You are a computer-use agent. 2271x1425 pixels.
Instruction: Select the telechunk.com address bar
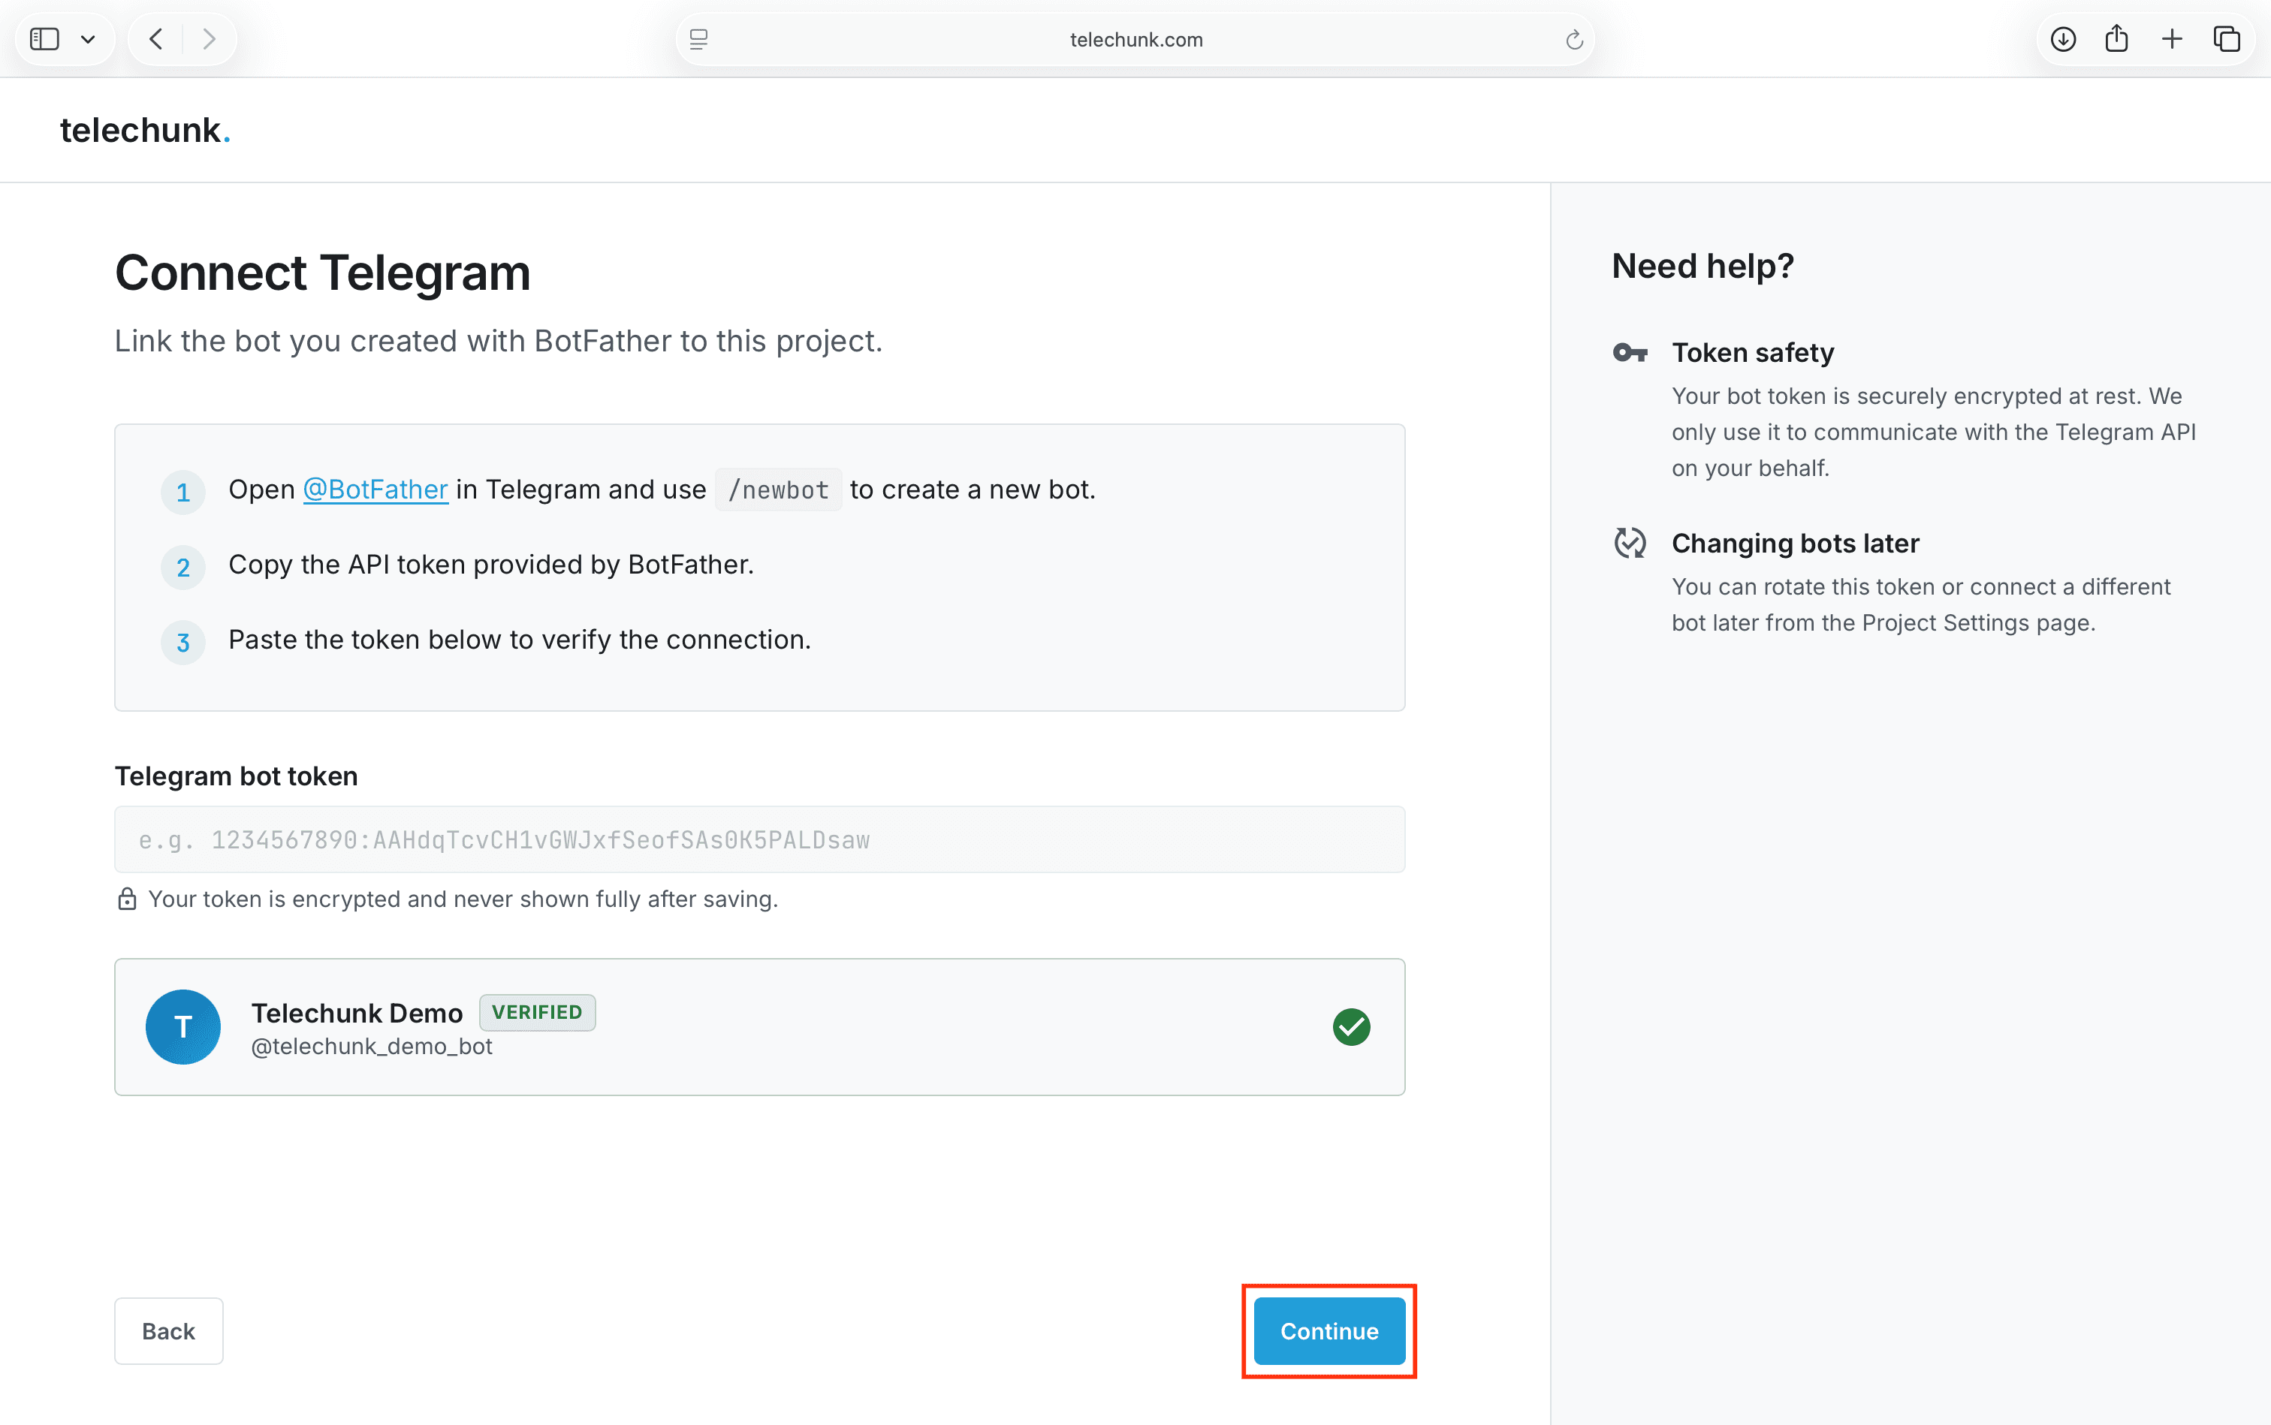tap(1135, 38)
